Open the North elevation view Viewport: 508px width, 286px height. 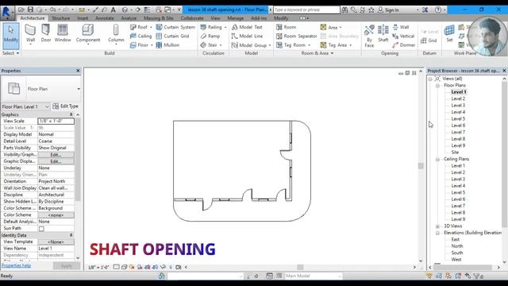pos(457,246)
